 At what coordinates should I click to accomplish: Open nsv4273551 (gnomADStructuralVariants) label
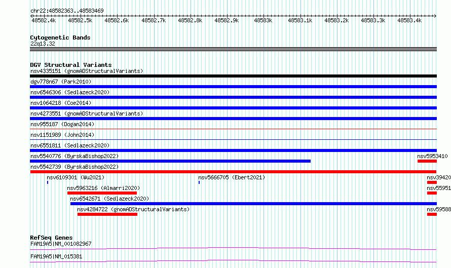87,113
